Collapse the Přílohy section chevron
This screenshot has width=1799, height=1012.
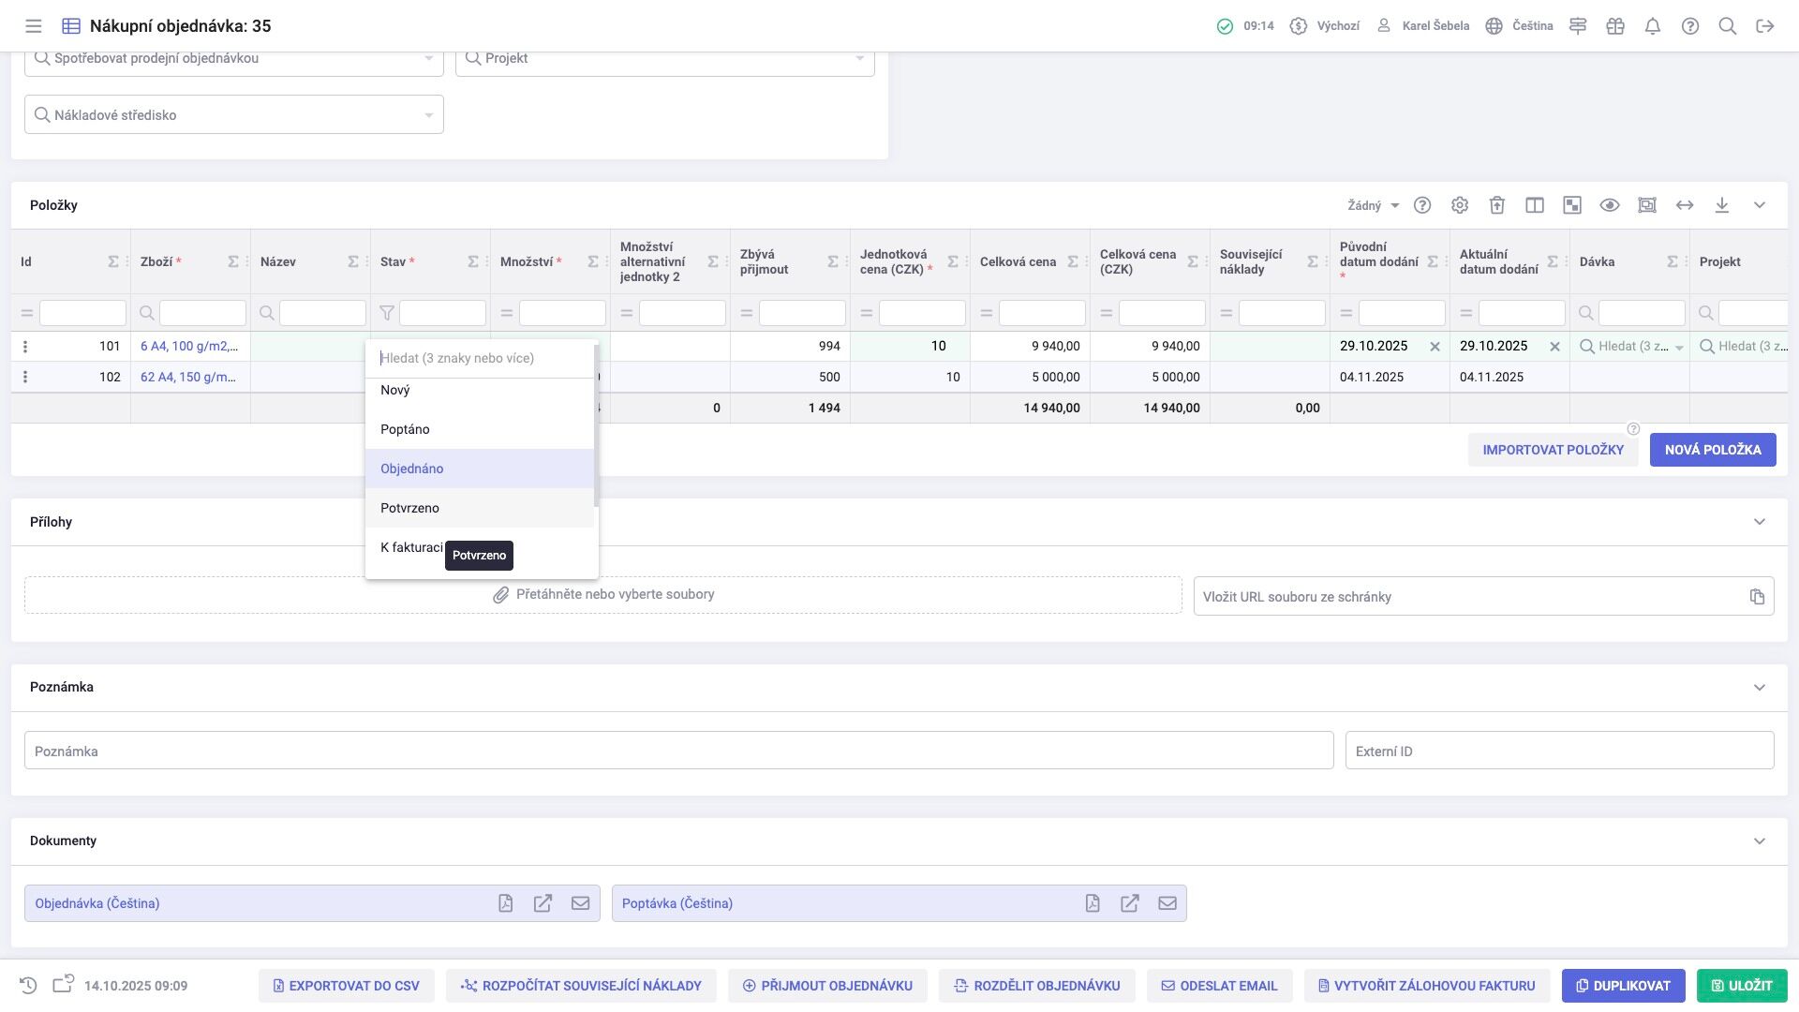pyautogui.click(x=1760, y=522)
